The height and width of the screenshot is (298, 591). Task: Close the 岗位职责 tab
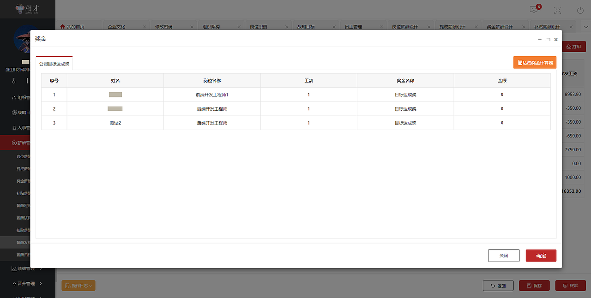[287, 27]
